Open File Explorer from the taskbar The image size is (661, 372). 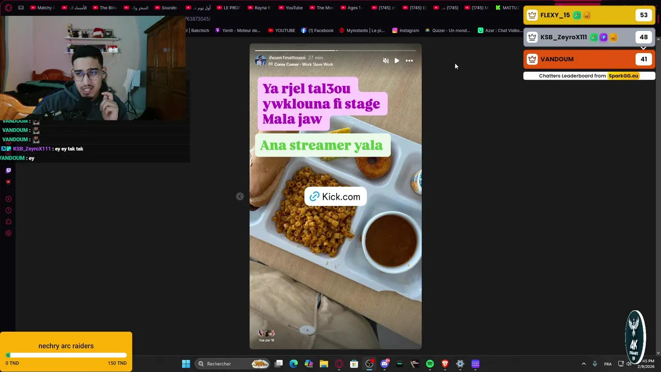(324, 364)
